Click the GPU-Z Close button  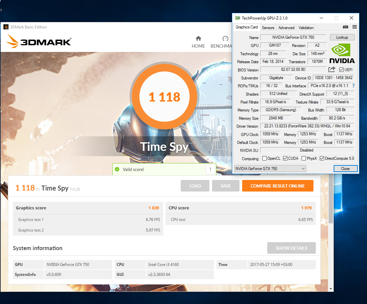[x=345, y=168]
